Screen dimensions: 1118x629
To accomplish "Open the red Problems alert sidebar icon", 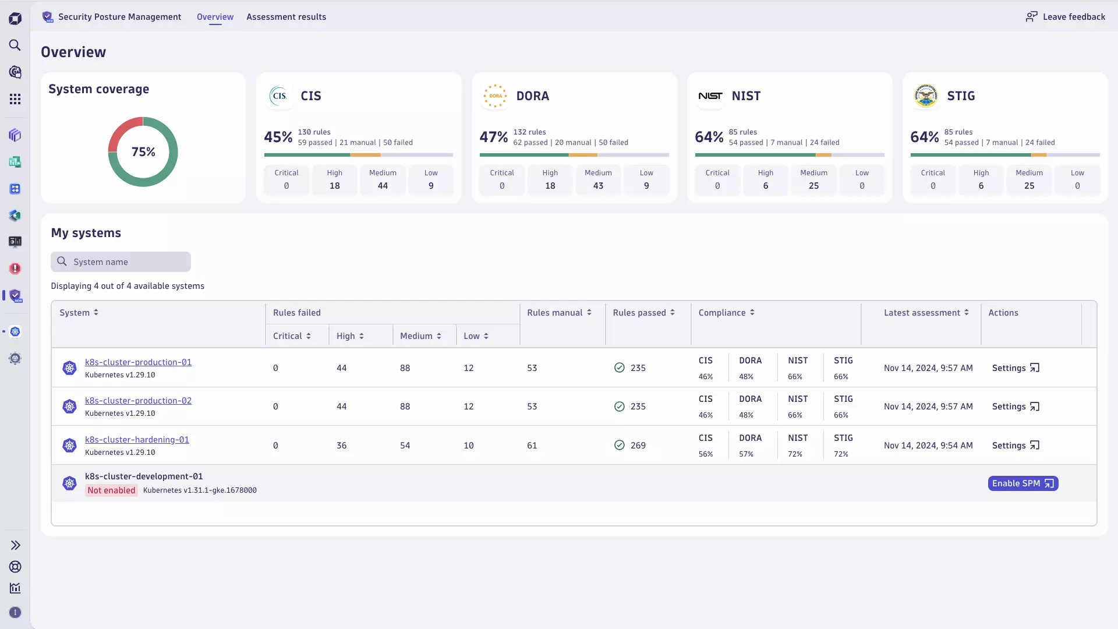I will (x=15, y=268).
